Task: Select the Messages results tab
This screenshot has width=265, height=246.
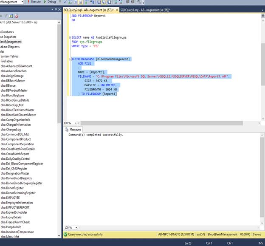Action: pos(75,130)
